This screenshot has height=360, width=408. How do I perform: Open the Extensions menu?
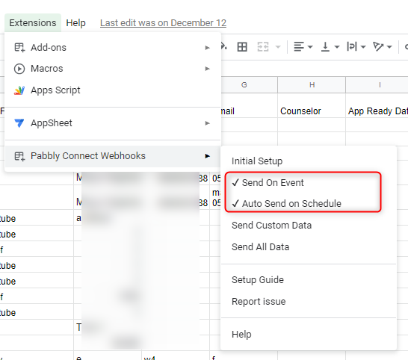pyautogui.click(x=33, y=23)
